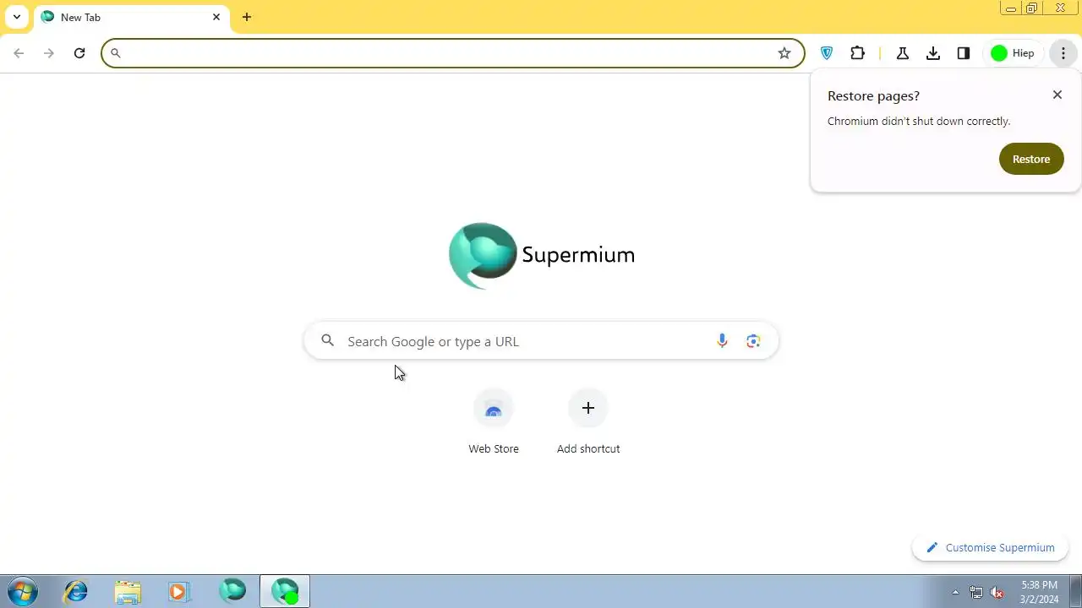Open the Chrome Labs flask icon
Viewport: 1082px width, 608px height.
(903, 53)
